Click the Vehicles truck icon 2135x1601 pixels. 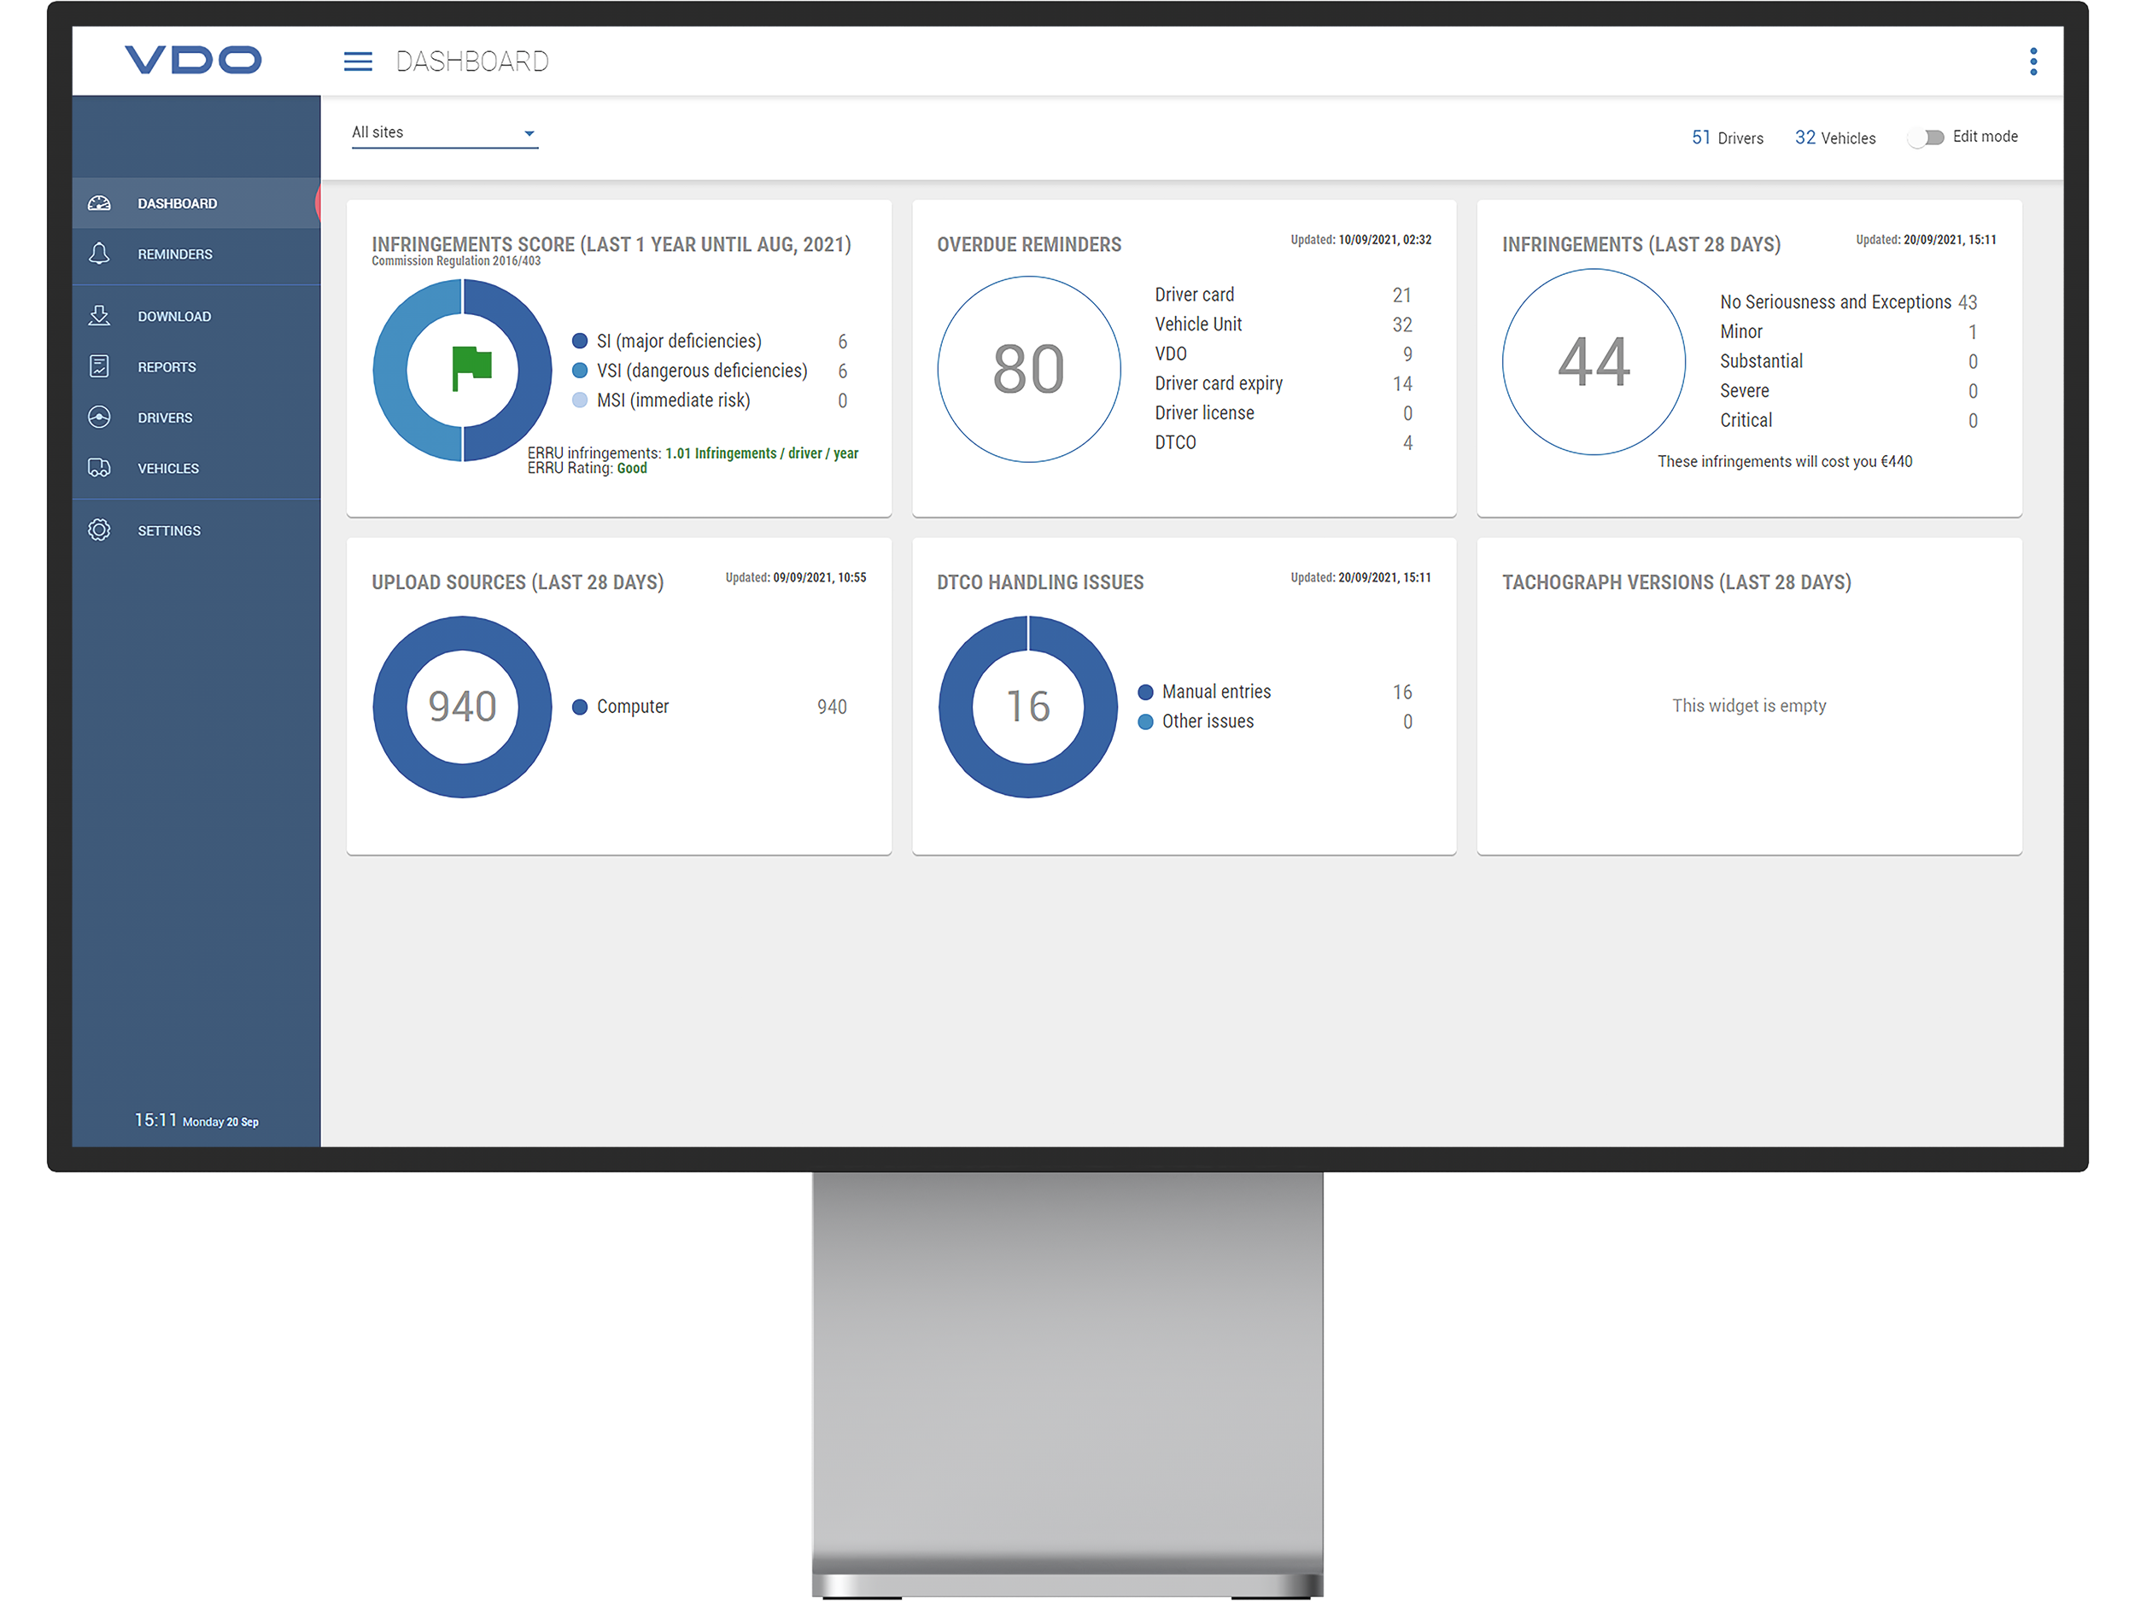tap(99, 468)
